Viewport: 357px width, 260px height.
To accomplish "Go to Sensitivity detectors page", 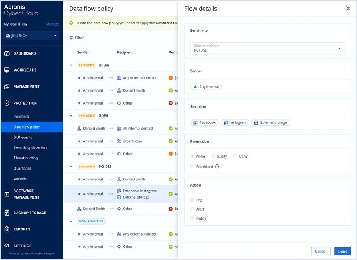I will pos(31,147).
